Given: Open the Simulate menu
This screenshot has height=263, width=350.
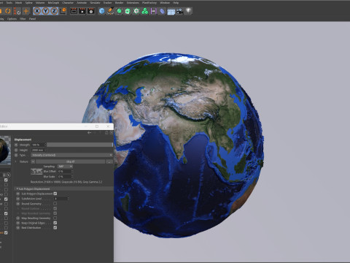Looking at the screenshot, I should pos(95,3).
